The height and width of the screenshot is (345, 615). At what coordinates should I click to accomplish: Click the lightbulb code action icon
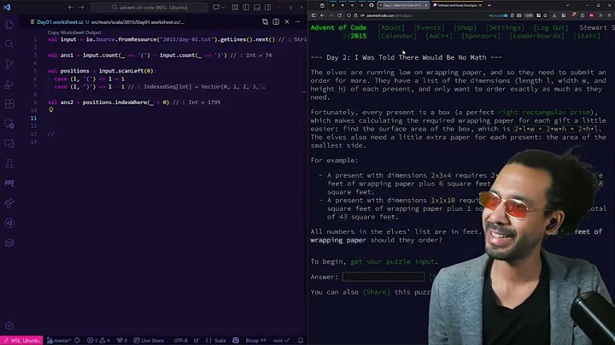[x=51, y=110]
